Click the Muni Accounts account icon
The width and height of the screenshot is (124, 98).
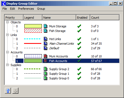coord(45,56)
